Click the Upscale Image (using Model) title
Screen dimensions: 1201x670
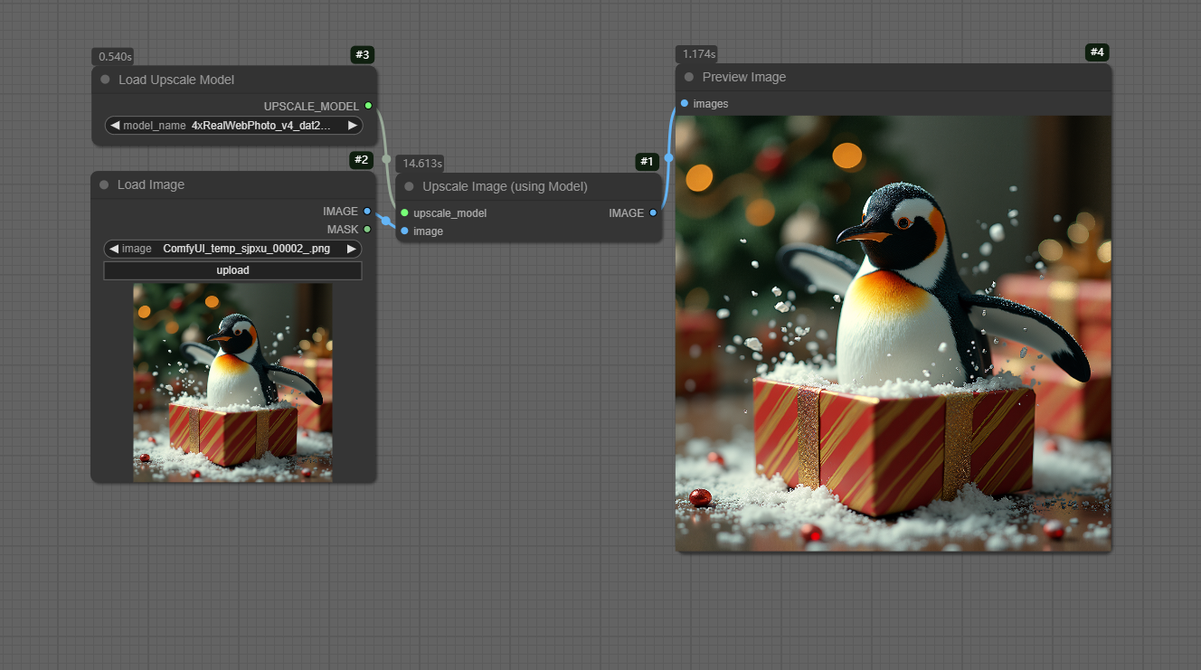tap(505, 186)
